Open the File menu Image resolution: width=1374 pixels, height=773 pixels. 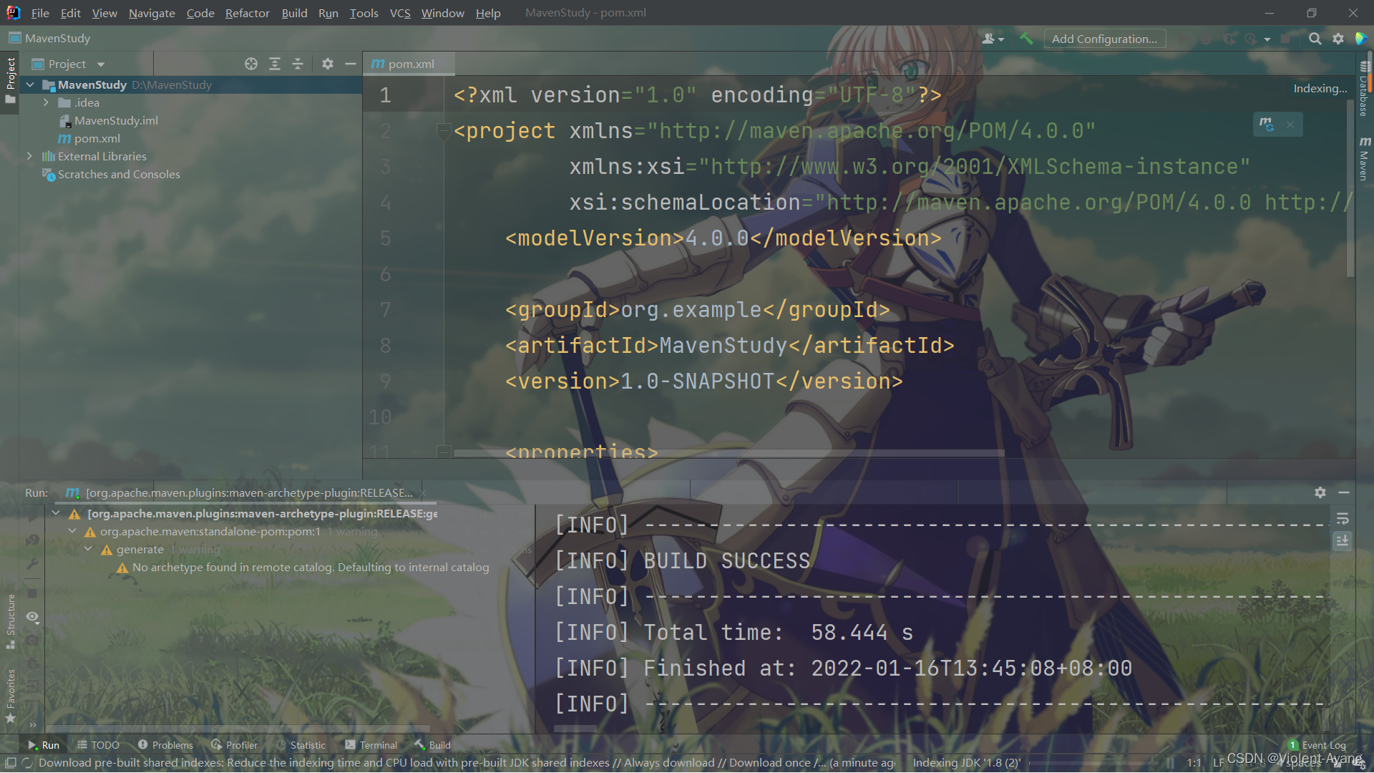[x=40, y=13]
